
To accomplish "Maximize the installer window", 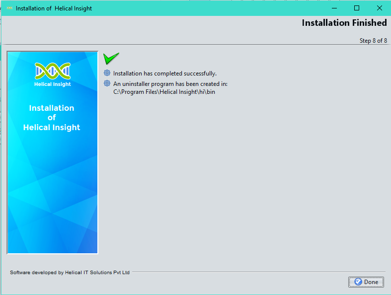I will pos(357,8).
